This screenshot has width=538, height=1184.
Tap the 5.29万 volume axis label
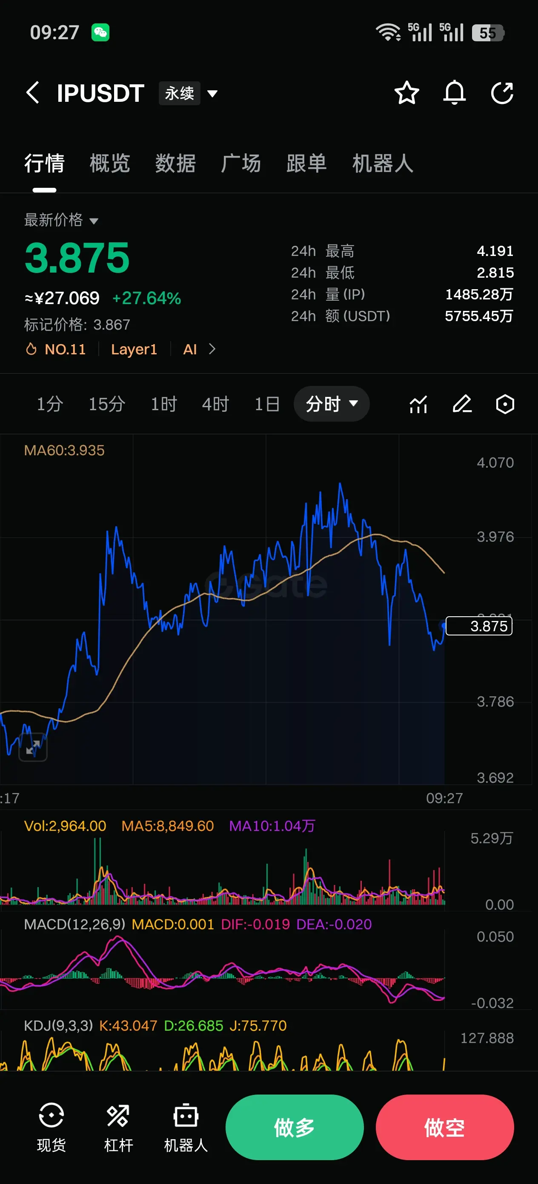pyautogui.click(x=492, y=838)
